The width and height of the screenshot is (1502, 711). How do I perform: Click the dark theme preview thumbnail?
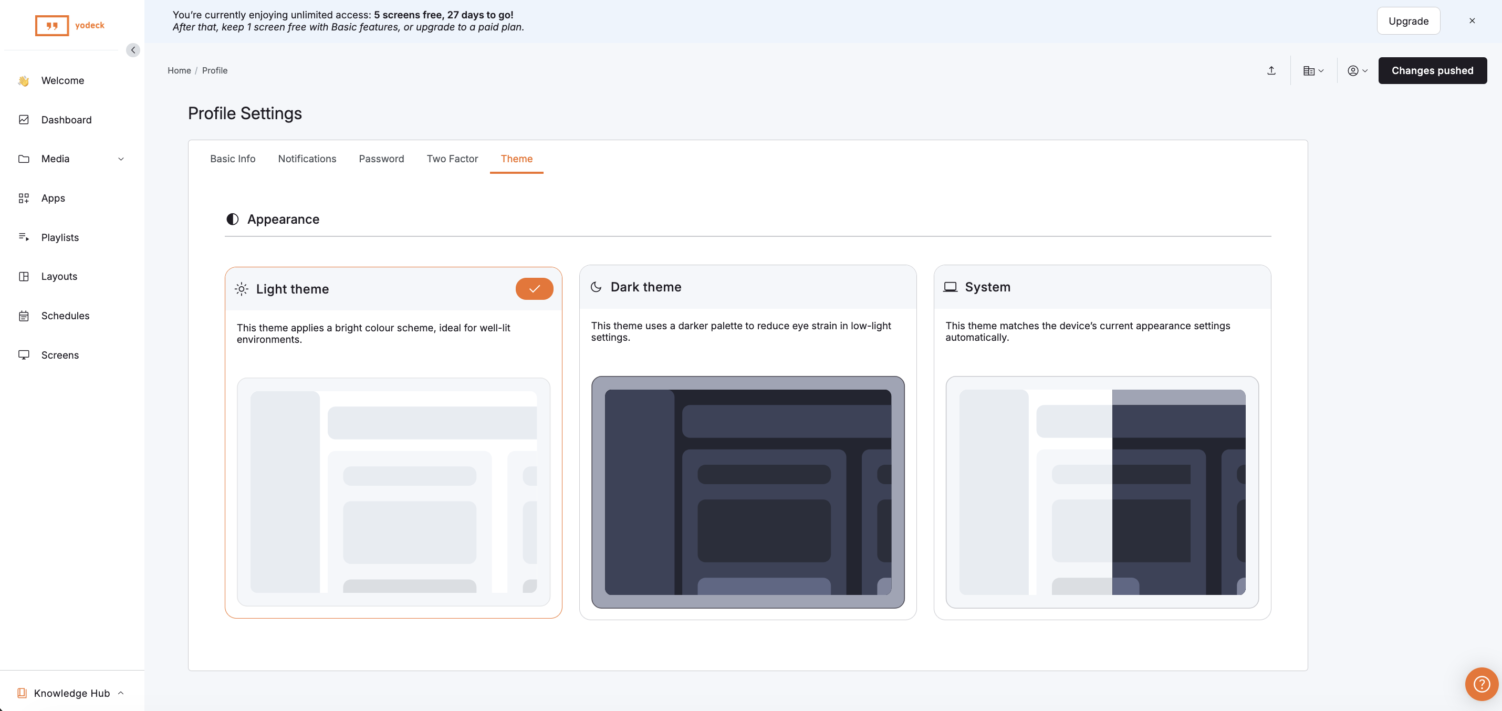[747, 492]
